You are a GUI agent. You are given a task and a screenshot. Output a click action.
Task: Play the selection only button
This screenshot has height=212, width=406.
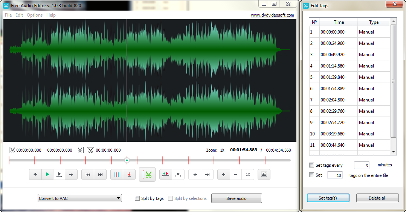(59, 175)
